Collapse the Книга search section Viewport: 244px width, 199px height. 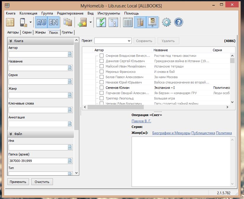point(11,41)
